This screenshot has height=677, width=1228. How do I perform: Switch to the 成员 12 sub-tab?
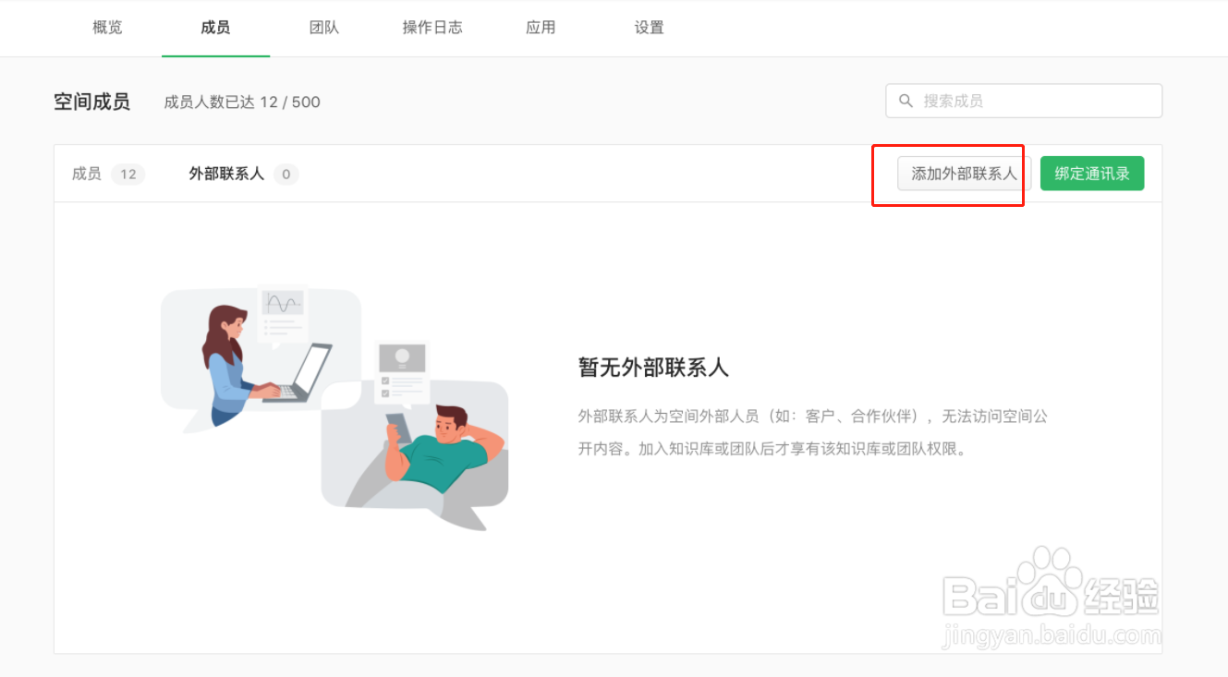coord(108,174)
